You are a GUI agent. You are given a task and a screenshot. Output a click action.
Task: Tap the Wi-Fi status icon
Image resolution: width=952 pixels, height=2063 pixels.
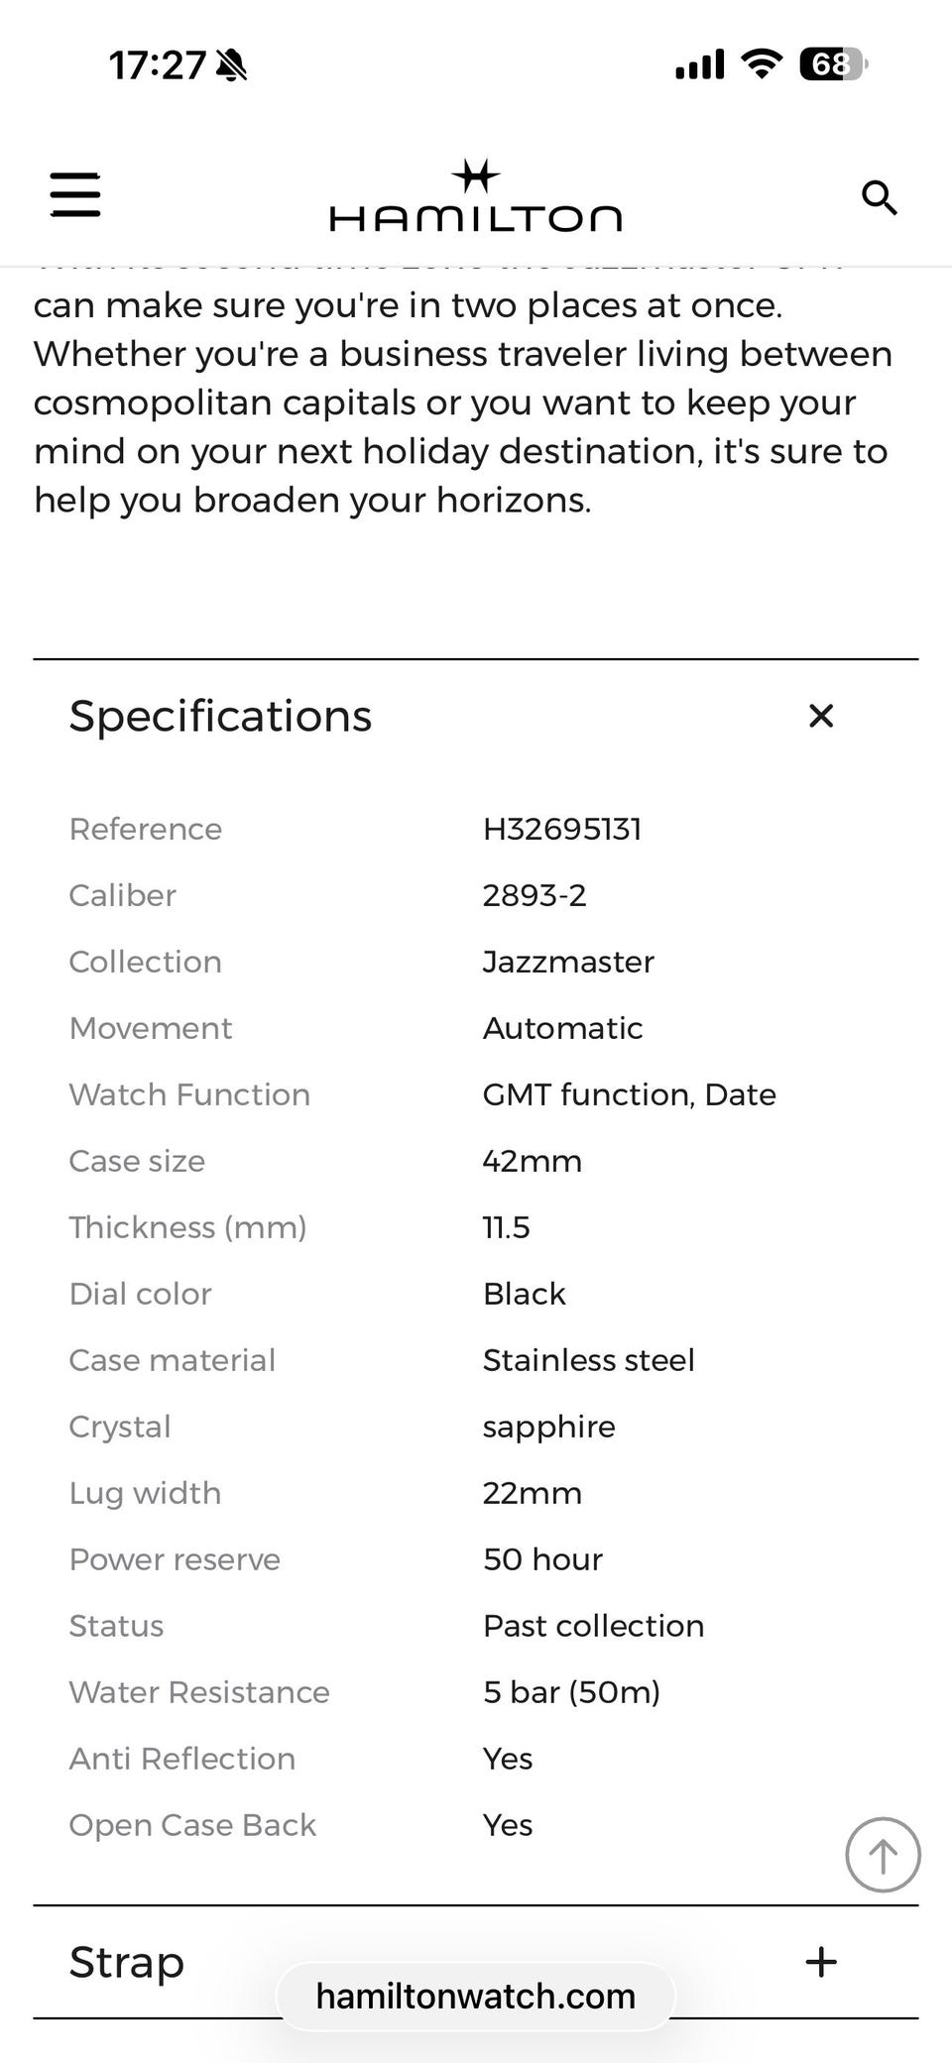point(762,64)
